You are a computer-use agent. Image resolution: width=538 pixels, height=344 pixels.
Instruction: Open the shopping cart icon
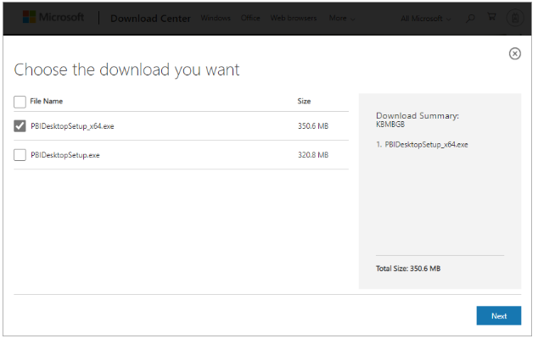(x=491, y=18)
